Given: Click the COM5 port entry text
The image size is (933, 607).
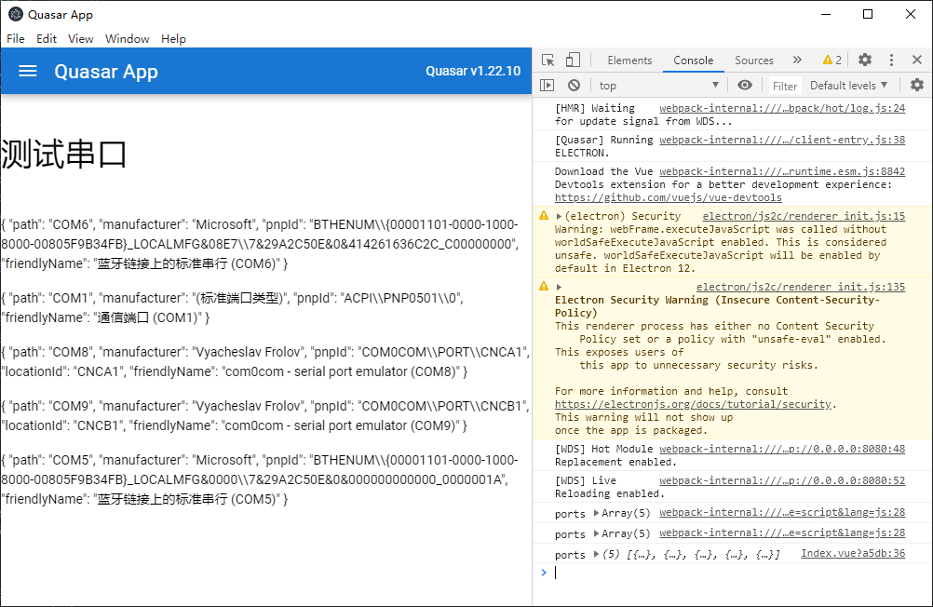Looking at the screenshot, I should [x=260, y=479].
